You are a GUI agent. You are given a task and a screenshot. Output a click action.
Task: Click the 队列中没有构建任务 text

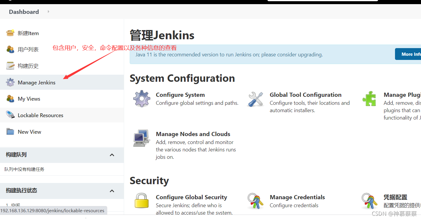(24, 169)
